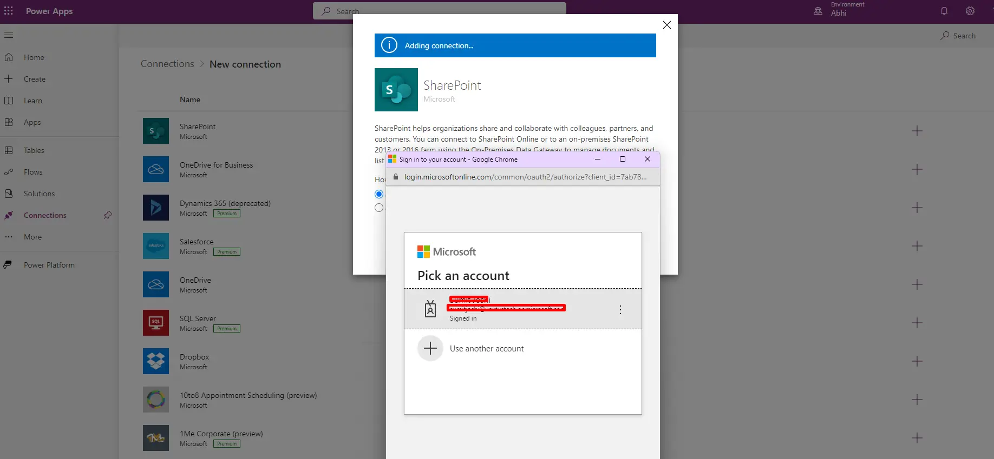Select the first connection type radio button
994x459 pixels.
click(x=379, y=194)
